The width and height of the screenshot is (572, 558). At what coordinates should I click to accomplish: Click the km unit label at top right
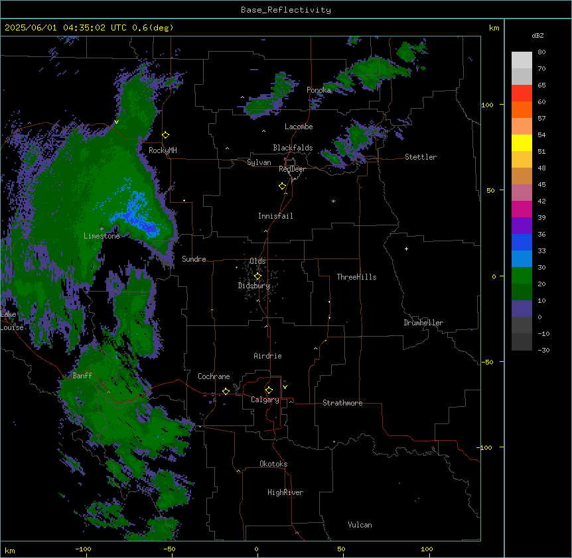[494, 28]
